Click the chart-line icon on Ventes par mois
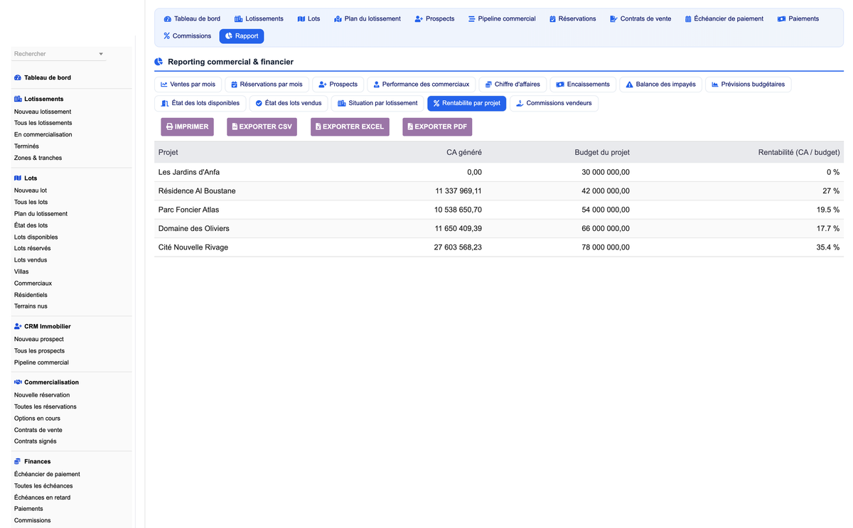The height and width of the screenshot is (528, 853). point(163,85)
